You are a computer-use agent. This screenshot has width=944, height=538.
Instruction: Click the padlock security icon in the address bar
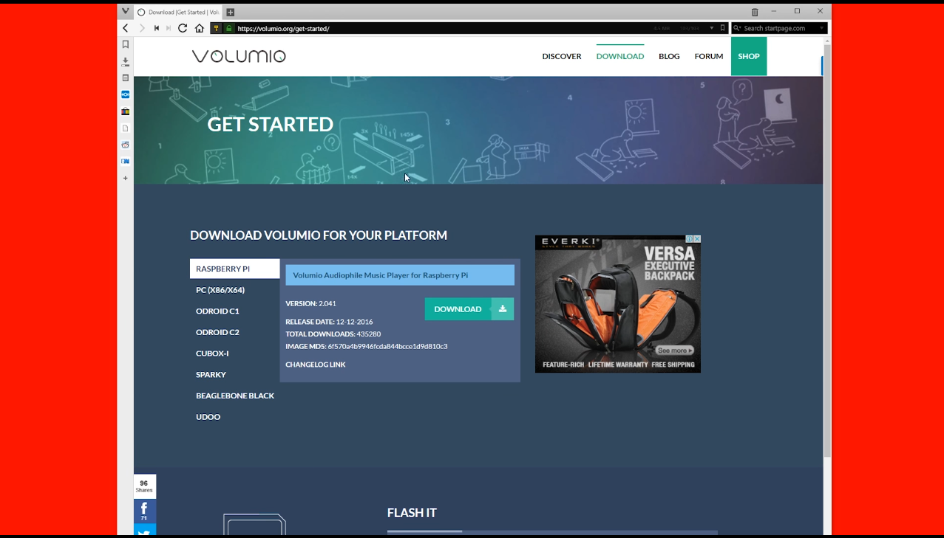[x=228, y=27]
